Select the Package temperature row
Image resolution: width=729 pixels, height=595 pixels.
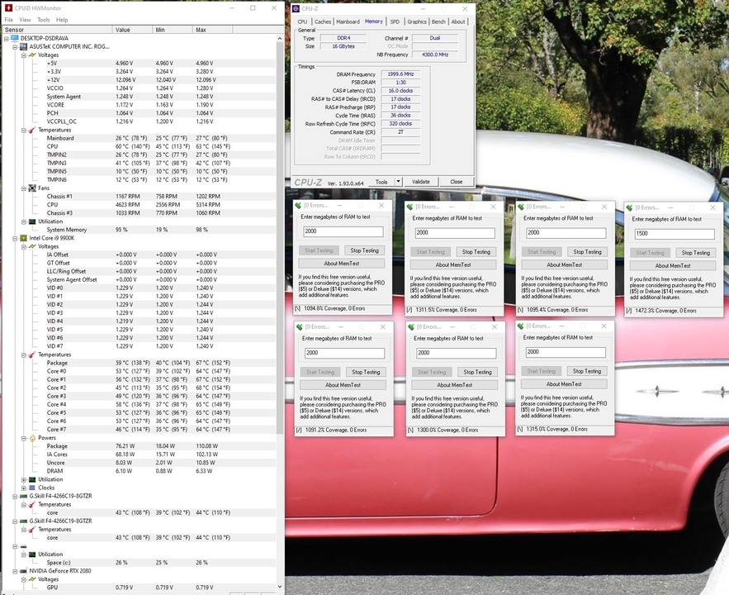point(140,363)
